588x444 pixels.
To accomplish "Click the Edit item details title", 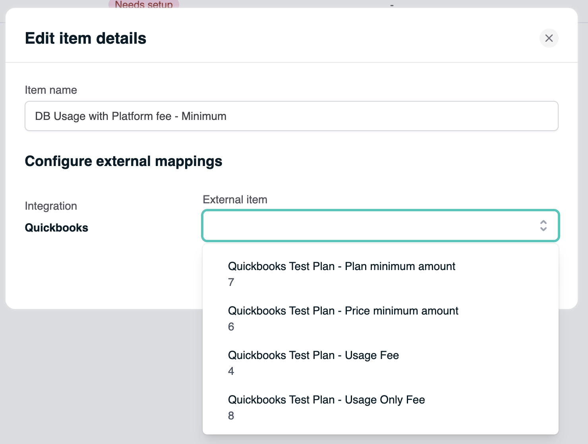I will pos(85,38).
